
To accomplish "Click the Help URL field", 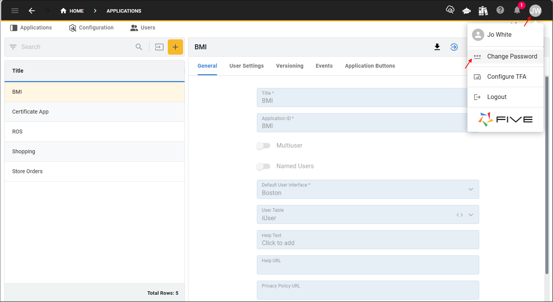I will [x=368, y=265].
